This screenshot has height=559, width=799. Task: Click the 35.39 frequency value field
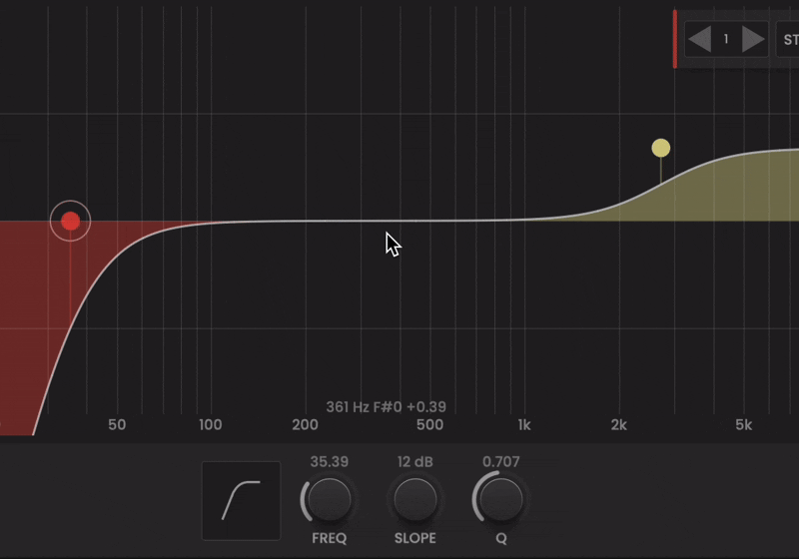pos(330,462)
